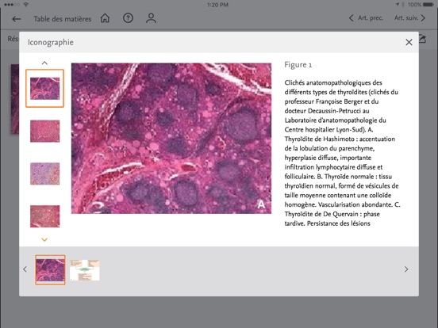Tap the share icon behind dialog
Image resolution: width=438 pixels, height=328 pixels.
pos(423,39)
